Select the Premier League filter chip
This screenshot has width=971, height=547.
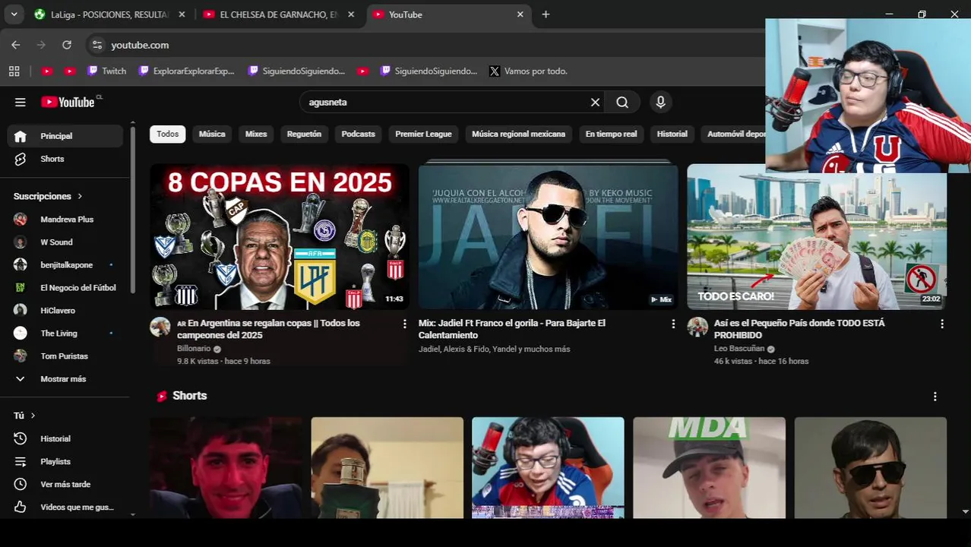pos(423,134)
